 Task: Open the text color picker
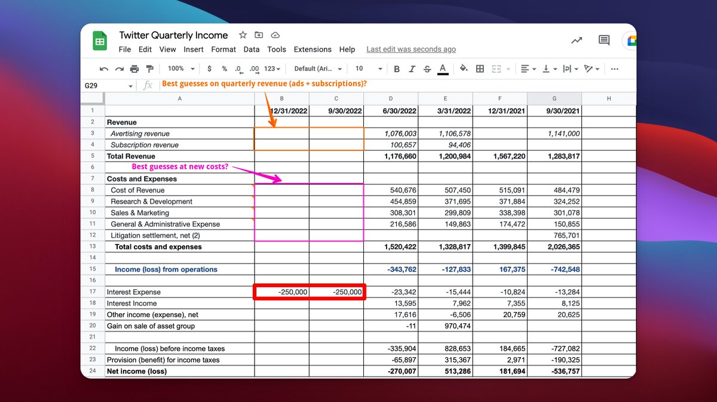(x=443, y=69)
